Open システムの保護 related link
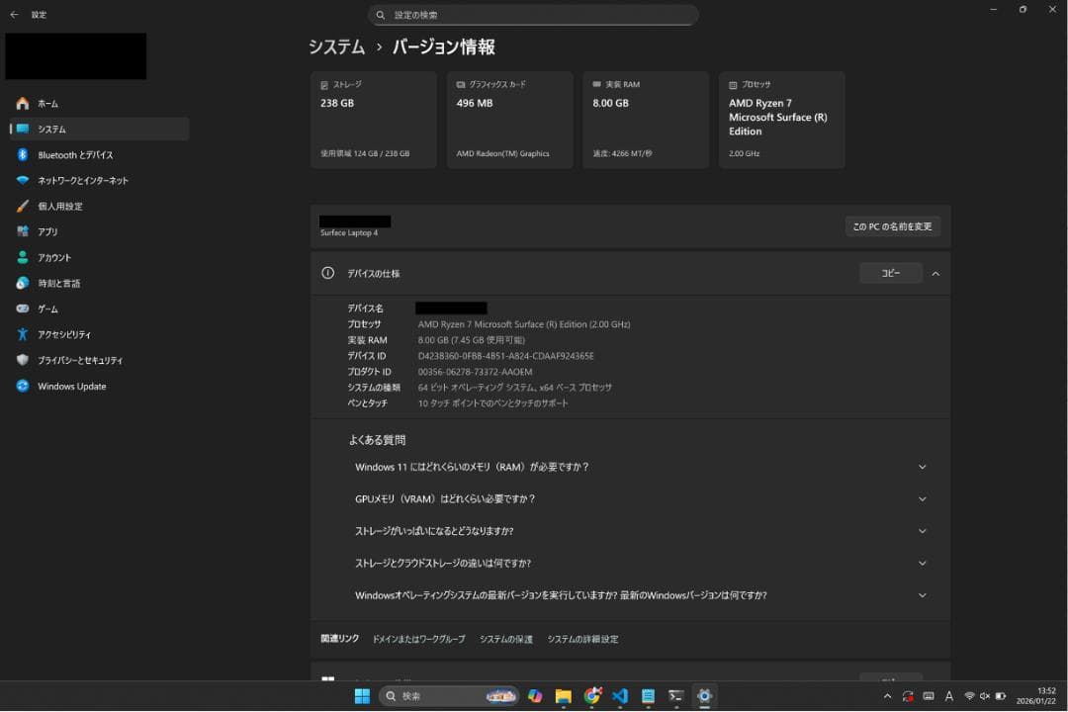This screenshot has height=712, width=1068. pos(505,639)
